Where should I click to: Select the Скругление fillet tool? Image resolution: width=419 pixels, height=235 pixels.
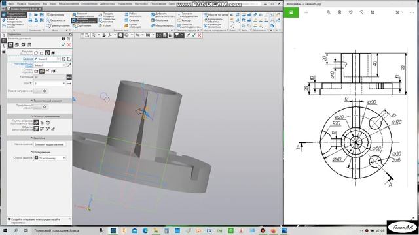click(82, 26)
